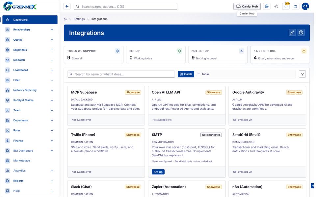
Task: Open the notifications bell
Action: 286,7
